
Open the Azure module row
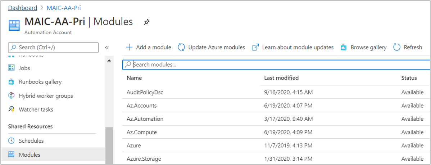tap(277, 145)
